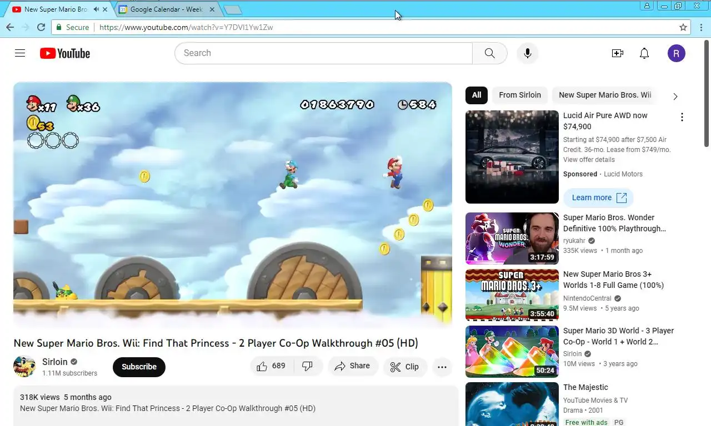Open the Create video icon

618,53
